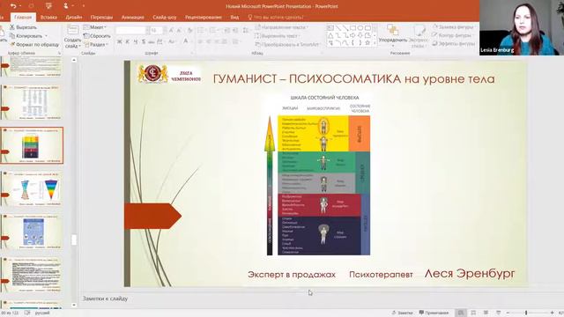Click the touch/mouse mode icon in quick access toolbar
The width and height of the screenshot is (564, 317).
[66, 6]
